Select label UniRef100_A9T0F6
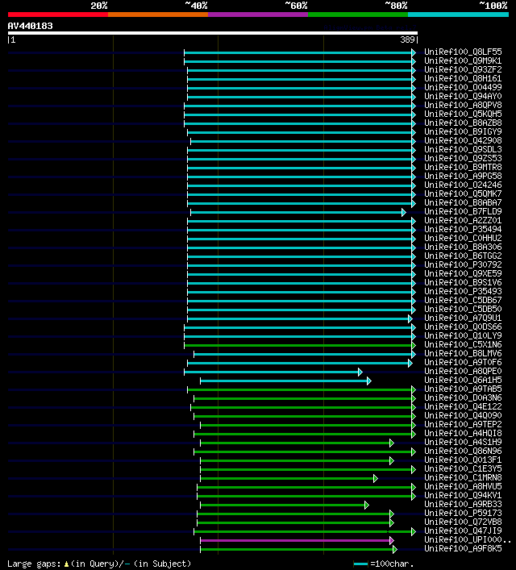The width and height of the screenshot is (516, 570). 463,362
